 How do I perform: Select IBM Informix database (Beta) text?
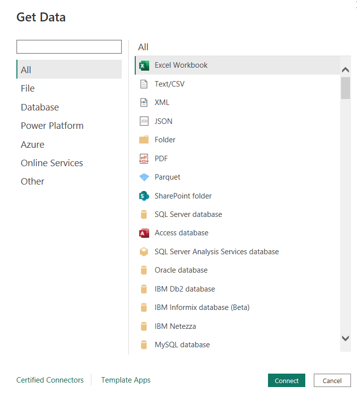[202, 307]
